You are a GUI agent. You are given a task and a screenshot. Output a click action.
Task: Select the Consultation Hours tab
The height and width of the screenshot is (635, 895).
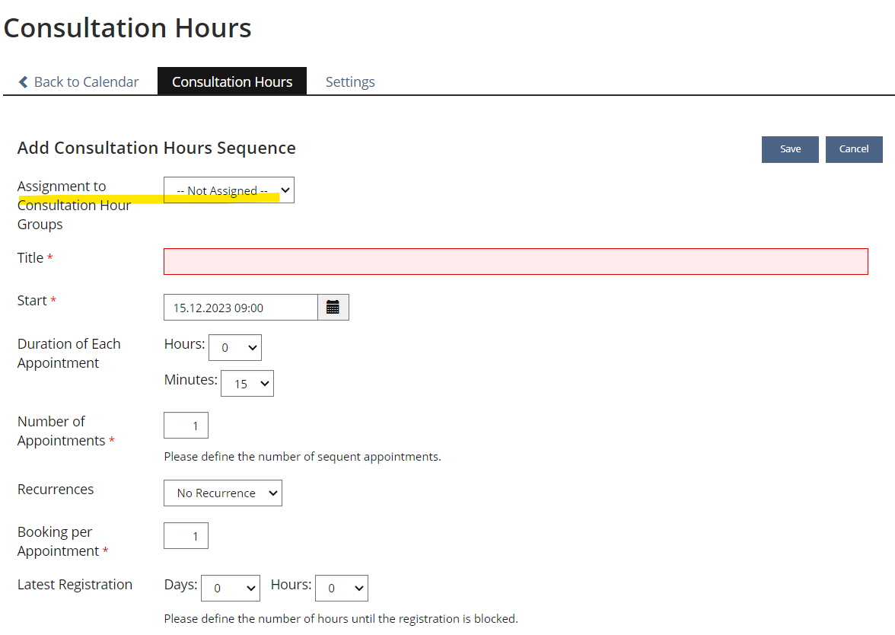(x=232, y=82)
